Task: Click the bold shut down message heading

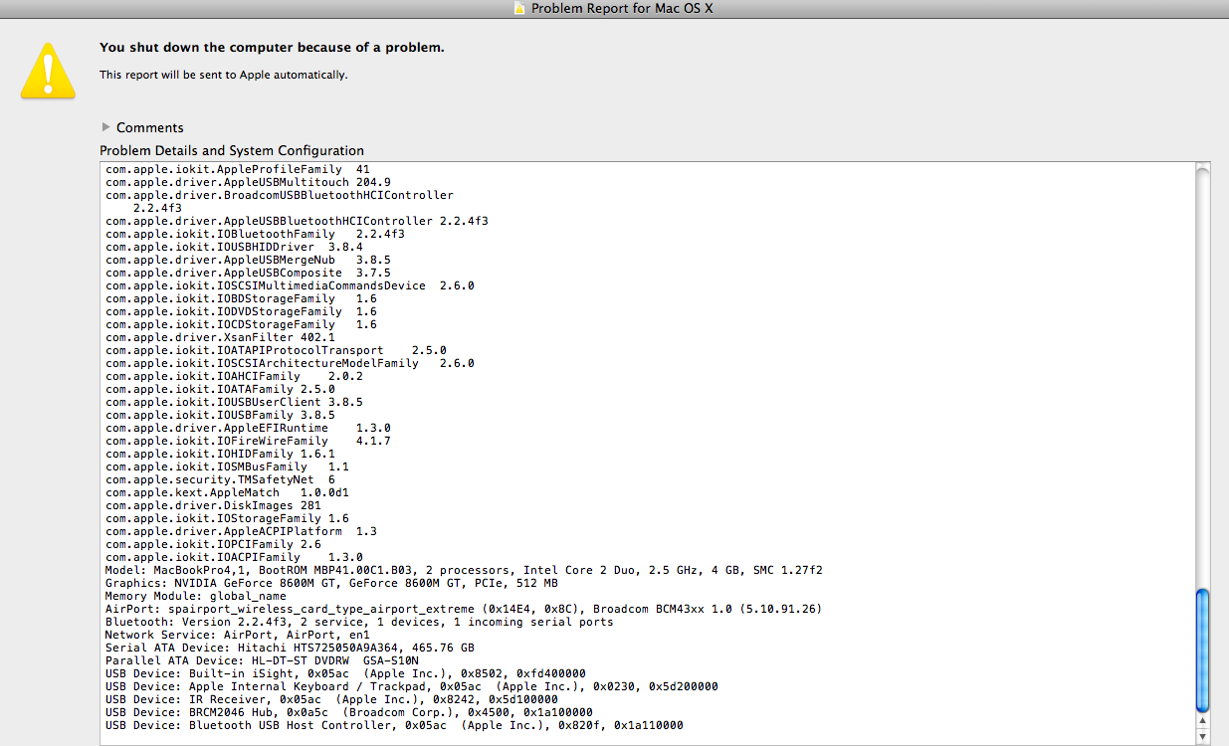Action: pos(272,47)
